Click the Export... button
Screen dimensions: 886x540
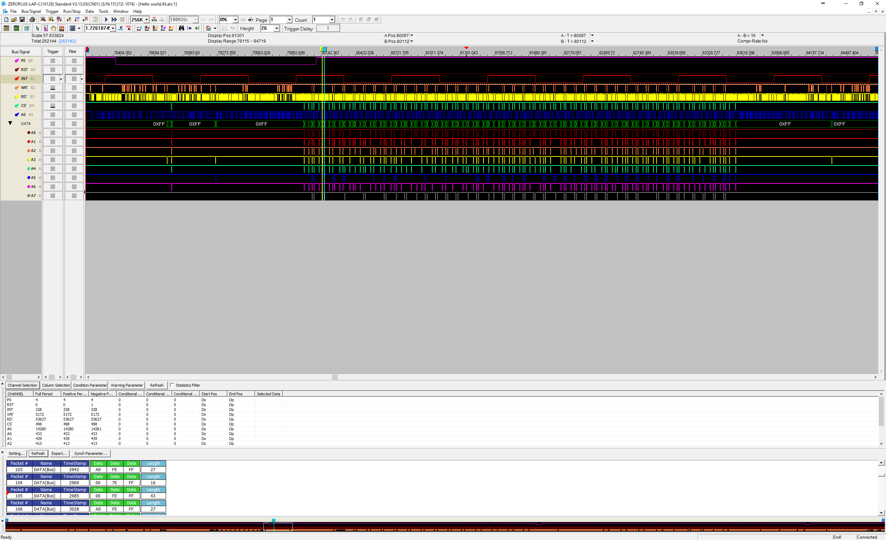click(x=59, y=453)
